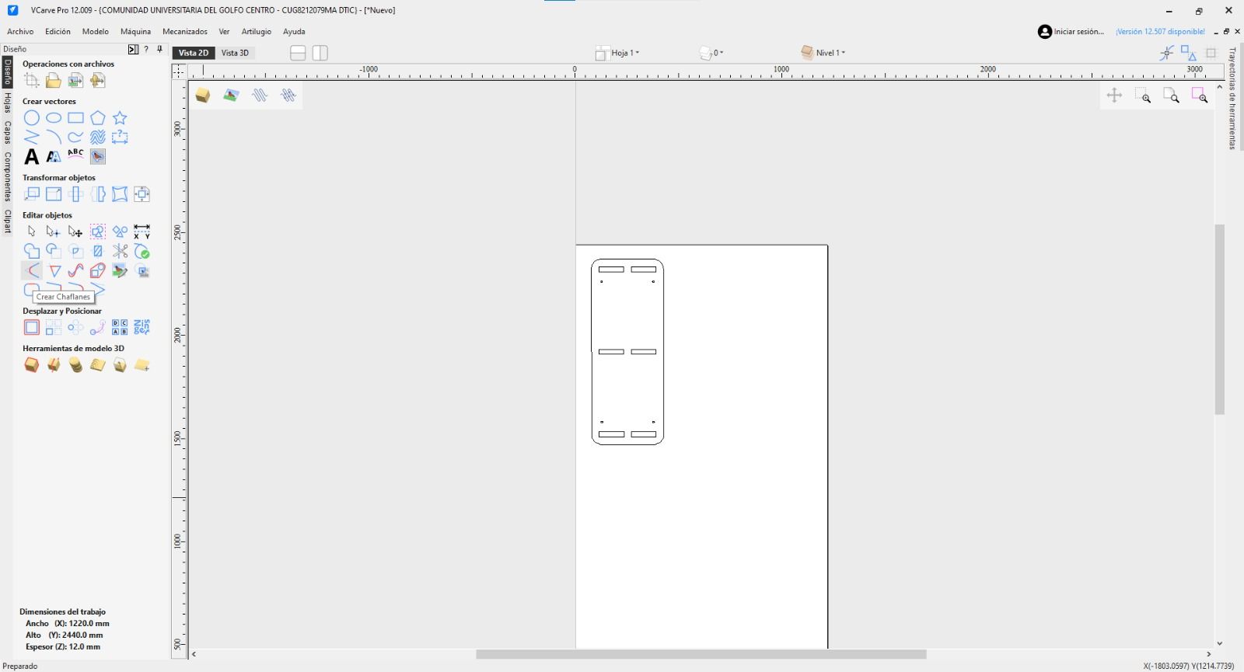Click the offset vectors red square icon

click(x=31, y=327)
